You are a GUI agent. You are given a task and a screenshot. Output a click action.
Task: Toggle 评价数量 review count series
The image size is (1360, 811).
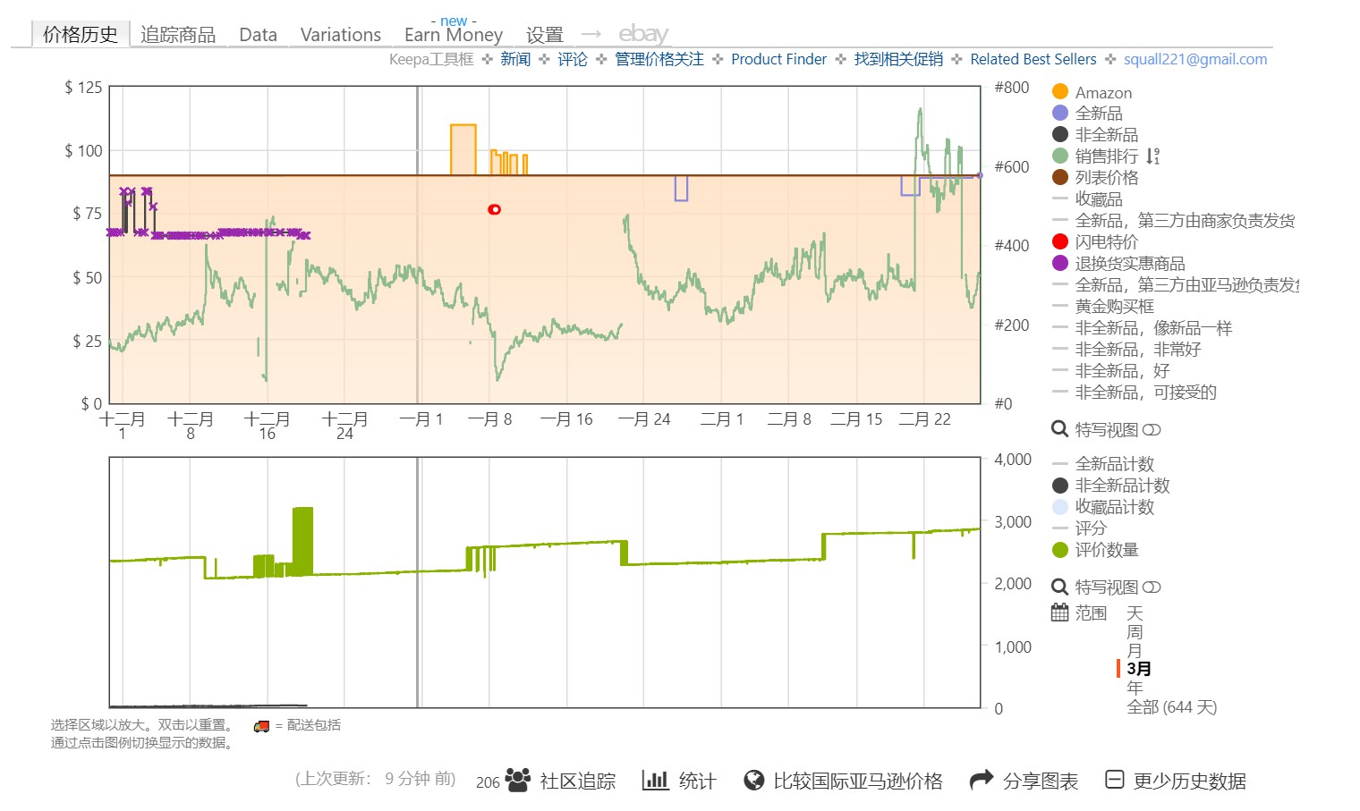(x=1060, y=550)
